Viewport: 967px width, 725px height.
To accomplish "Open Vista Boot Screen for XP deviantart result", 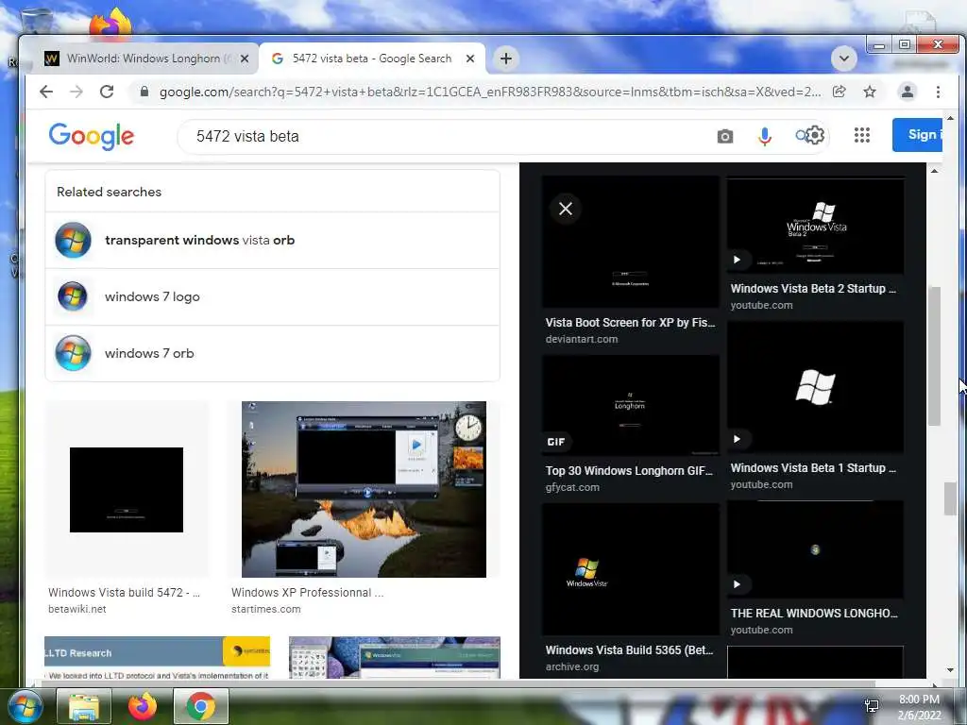I will point(630,242).
